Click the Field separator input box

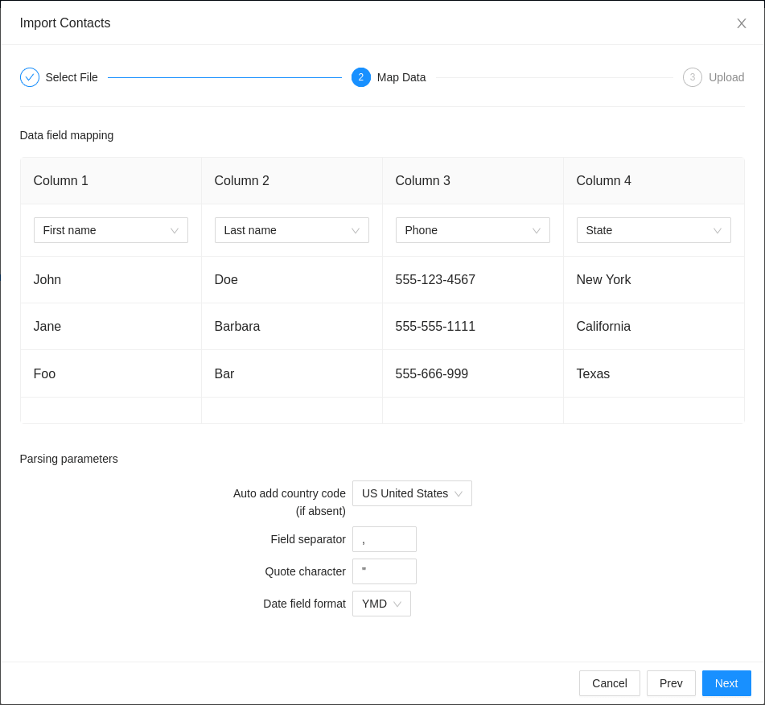coord(384,539)
